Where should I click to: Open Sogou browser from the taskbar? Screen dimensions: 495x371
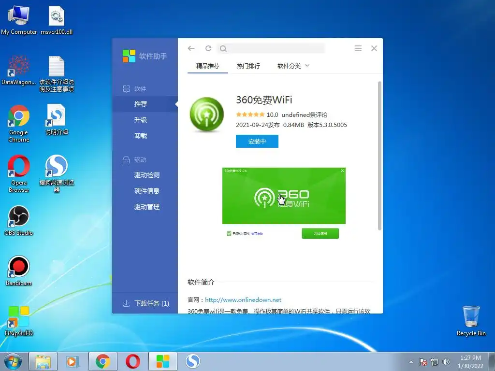(192, 361)
